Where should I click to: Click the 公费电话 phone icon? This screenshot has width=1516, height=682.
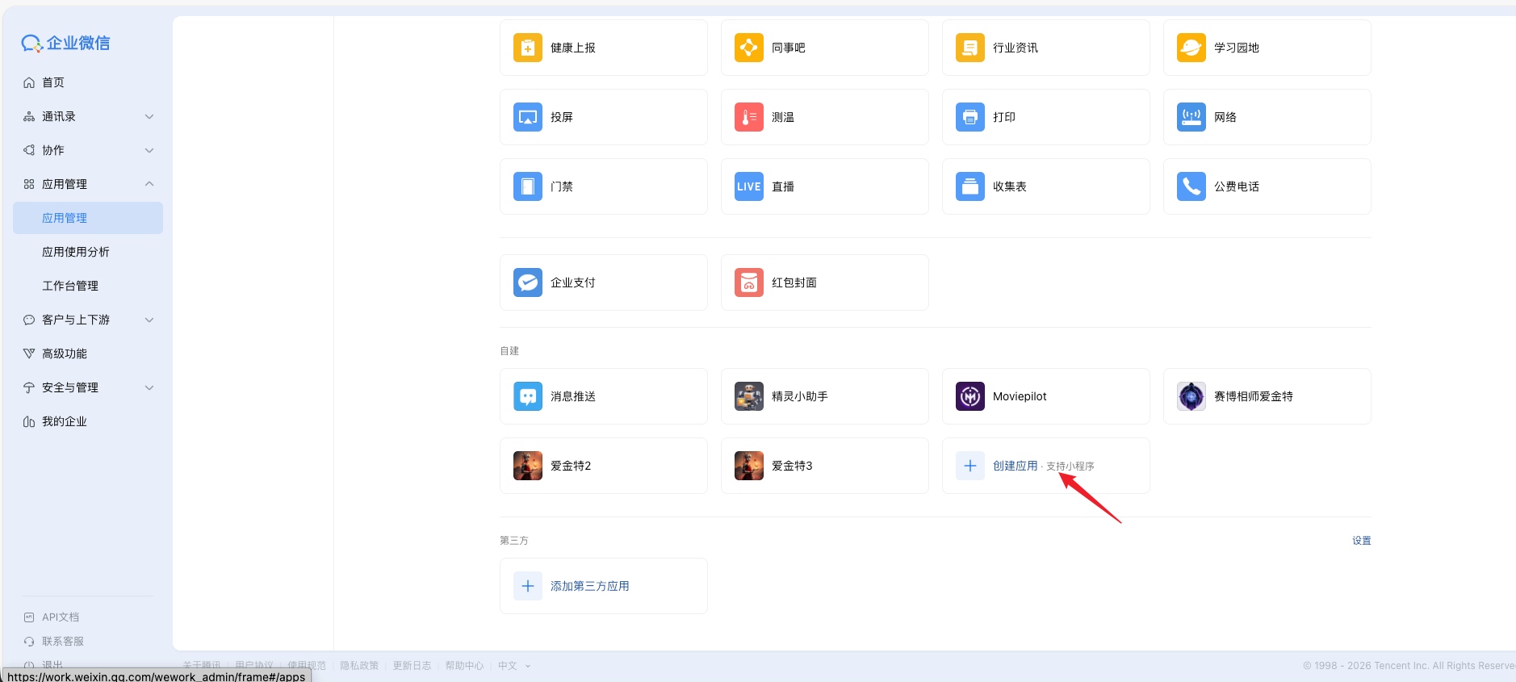pos(1191,187)
